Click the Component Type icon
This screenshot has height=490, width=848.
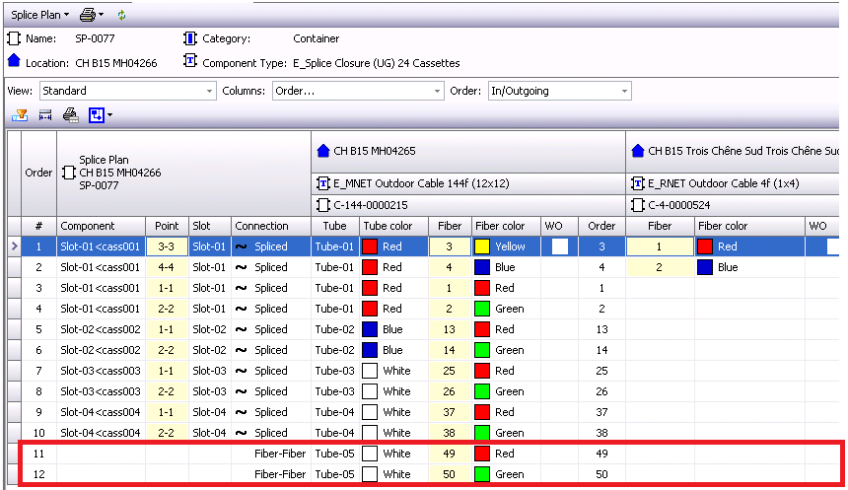tap(190, 60)
